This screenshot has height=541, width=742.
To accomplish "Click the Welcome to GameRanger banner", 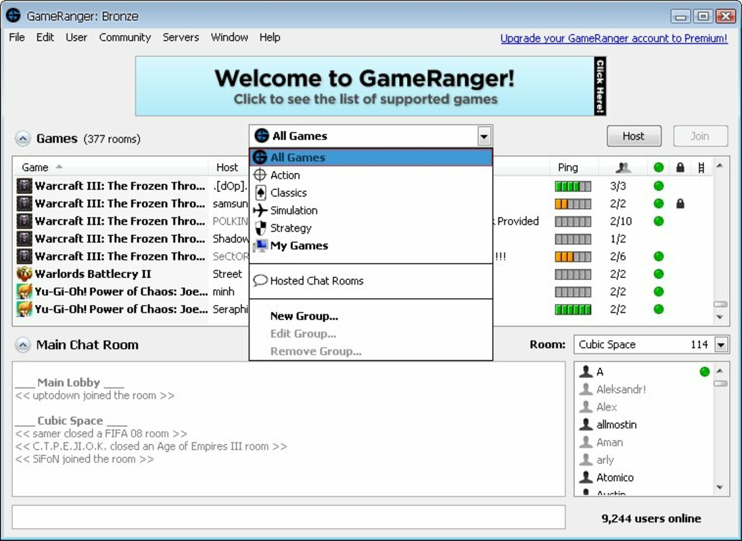I will pos(371,86).
